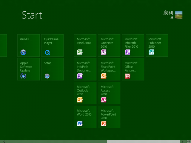The height and width of the screenshot is (143, 191).
Task: Select the Microsoft Office Picture label
Action: [131, 67]
